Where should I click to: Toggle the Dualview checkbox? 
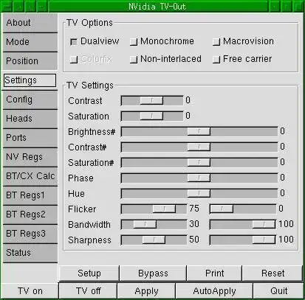pyautogui.click(x=74, y=42)
